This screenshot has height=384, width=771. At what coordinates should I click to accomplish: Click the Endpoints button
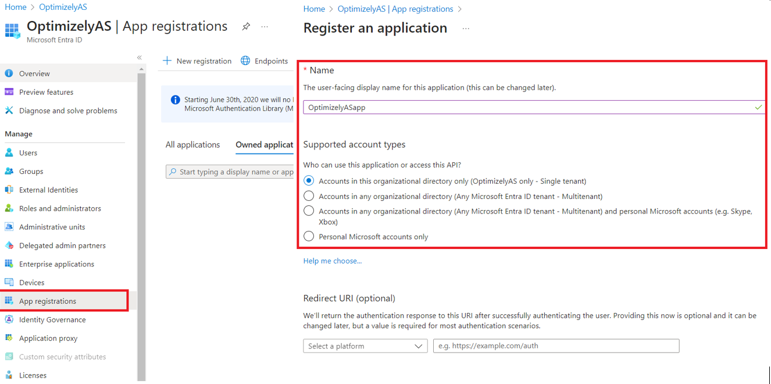[265, 61]
